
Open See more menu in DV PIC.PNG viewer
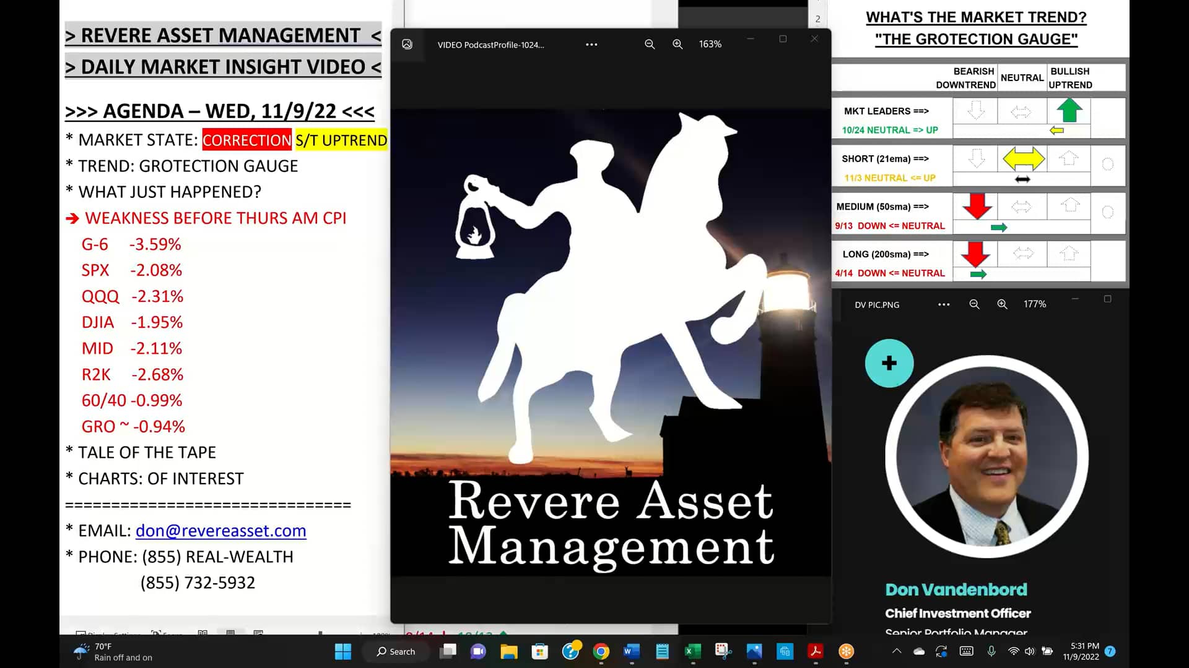tap(943, 304)
